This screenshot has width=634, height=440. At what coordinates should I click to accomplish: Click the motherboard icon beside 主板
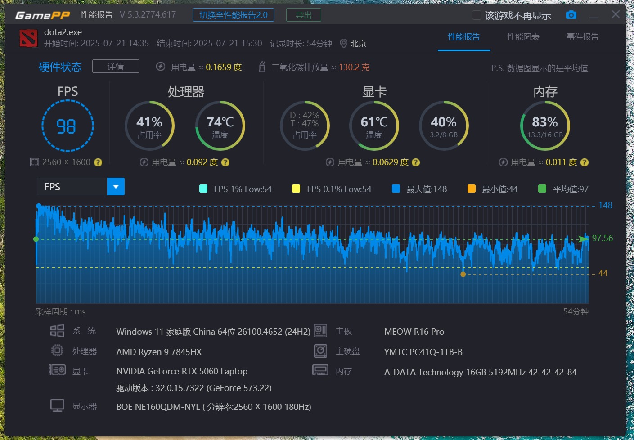(x=320, y=331)
